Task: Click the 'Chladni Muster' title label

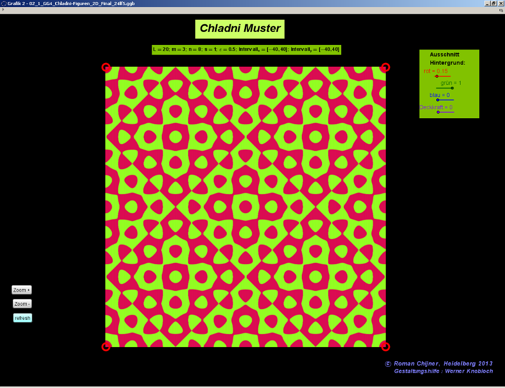Action: coord(240,29)
